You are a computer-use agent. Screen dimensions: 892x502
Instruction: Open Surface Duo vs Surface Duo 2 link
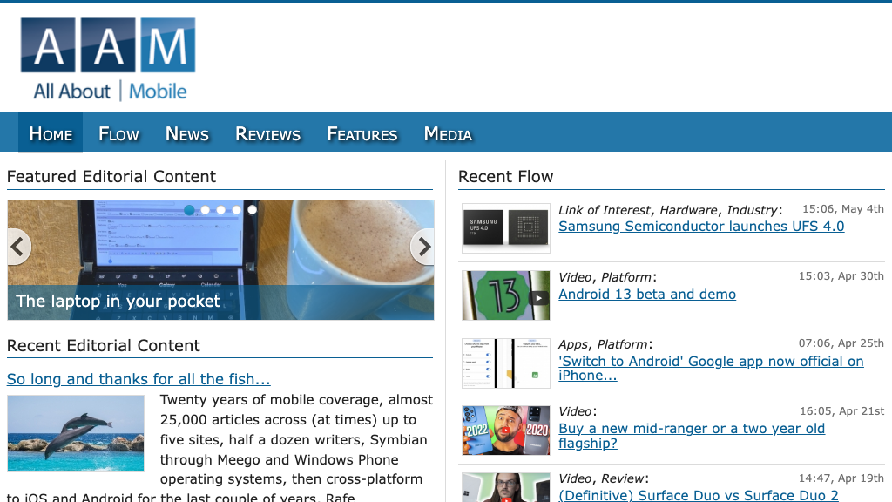pyautogui.click(x=698, y=495)
